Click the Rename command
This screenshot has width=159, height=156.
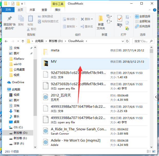point(87,27)
